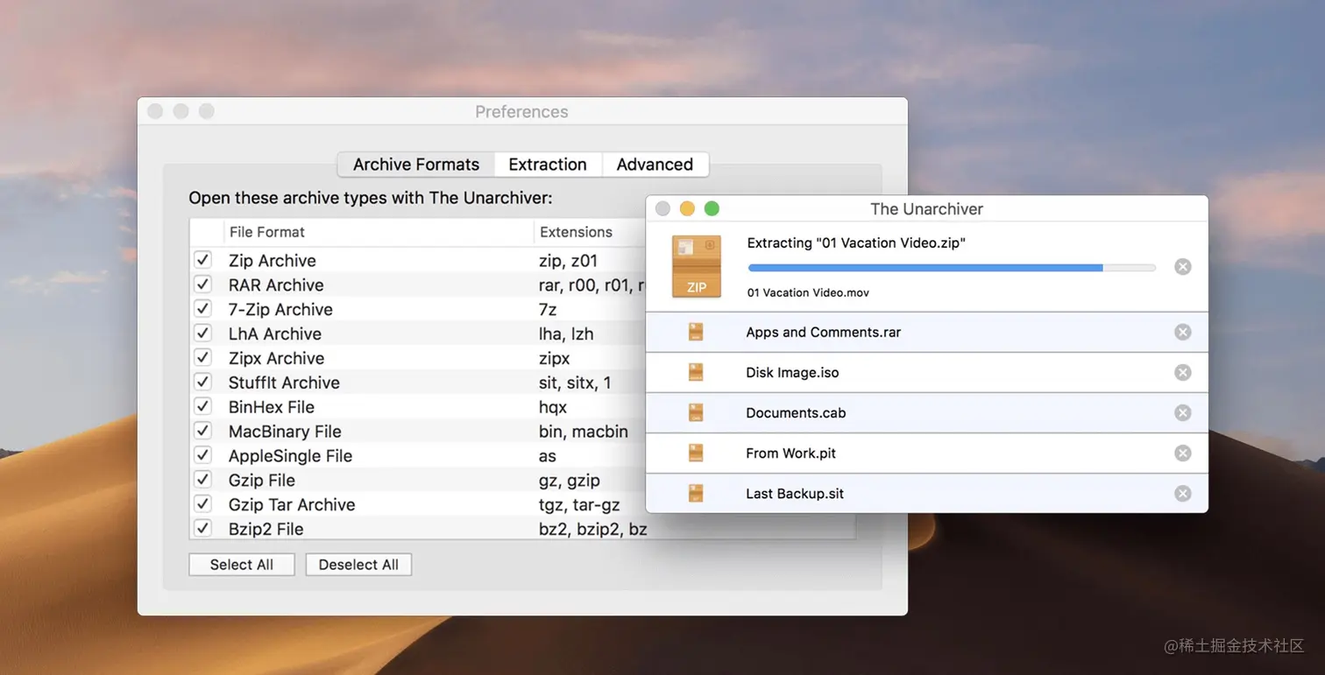The width and height of the screenshot is (1325, 675).
Task: Click the Gzip Tar Archive row label
Action: [292, 504]
